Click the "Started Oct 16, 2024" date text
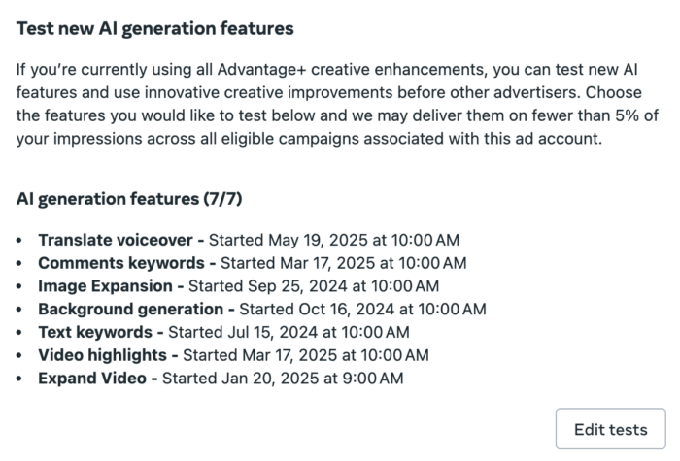This screenshot has width=680, height=461. tap(362, 310)
